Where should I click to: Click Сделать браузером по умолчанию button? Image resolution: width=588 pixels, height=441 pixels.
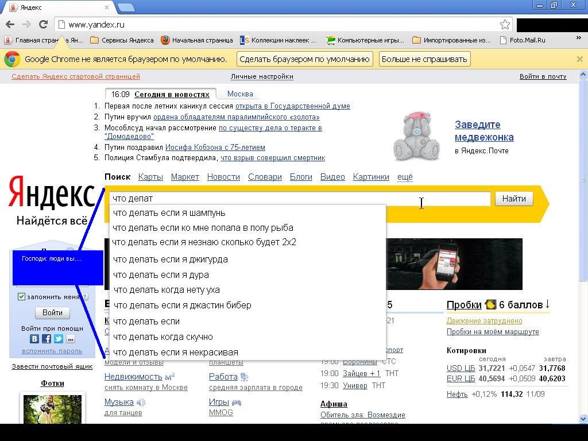tap(304, 59)
